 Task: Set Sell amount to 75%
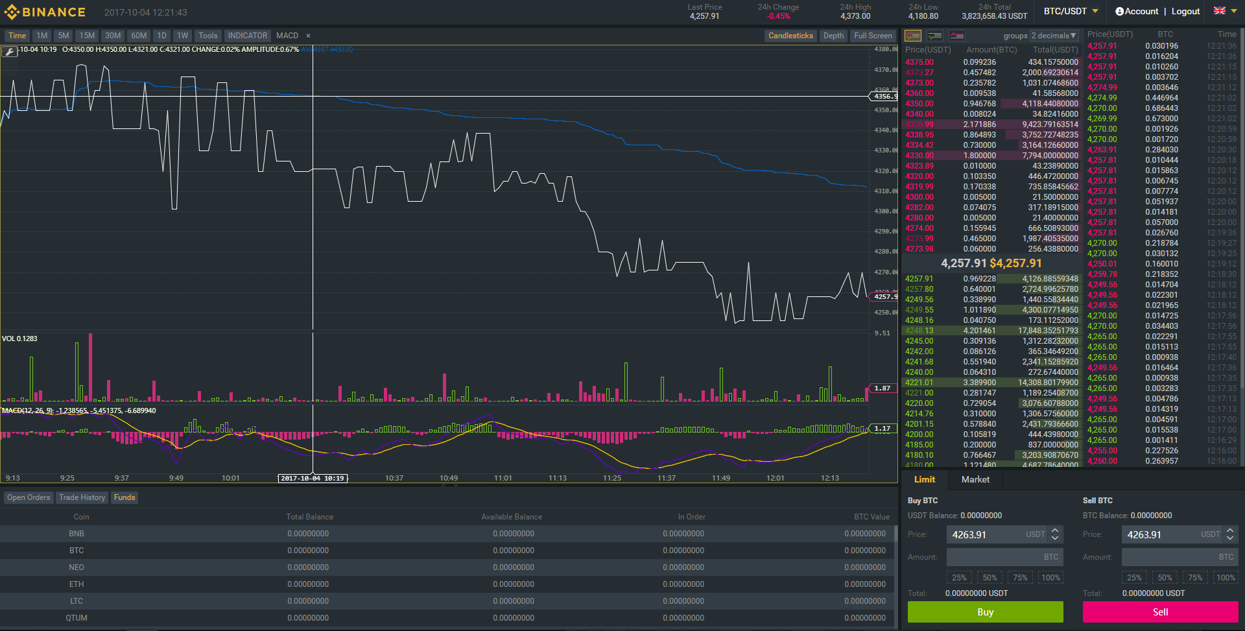pyautogui.click(x=1195, y=577)
